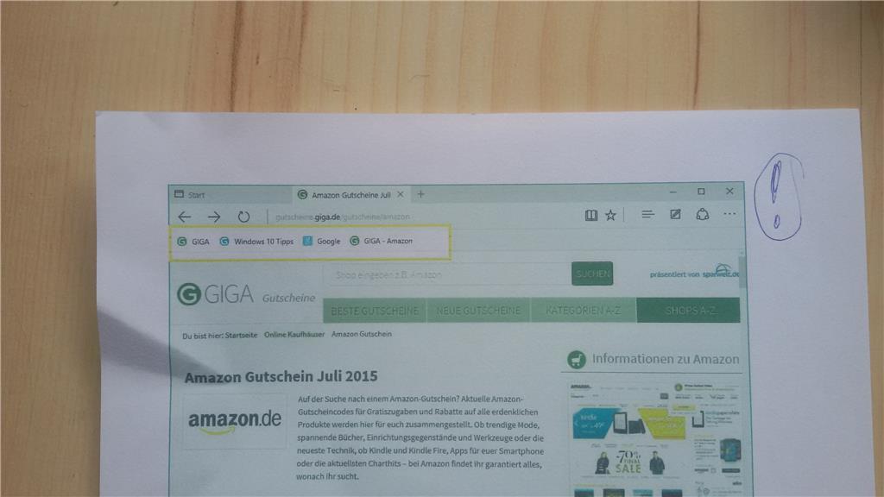Open Windows 10 Tipps bookmark
This screenshot has width=884, height=497.
(256, 242)
